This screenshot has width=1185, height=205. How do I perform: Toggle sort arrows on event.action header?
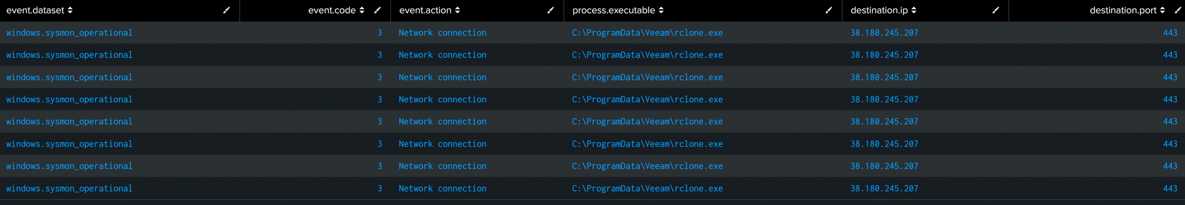(x=457, y=10)
